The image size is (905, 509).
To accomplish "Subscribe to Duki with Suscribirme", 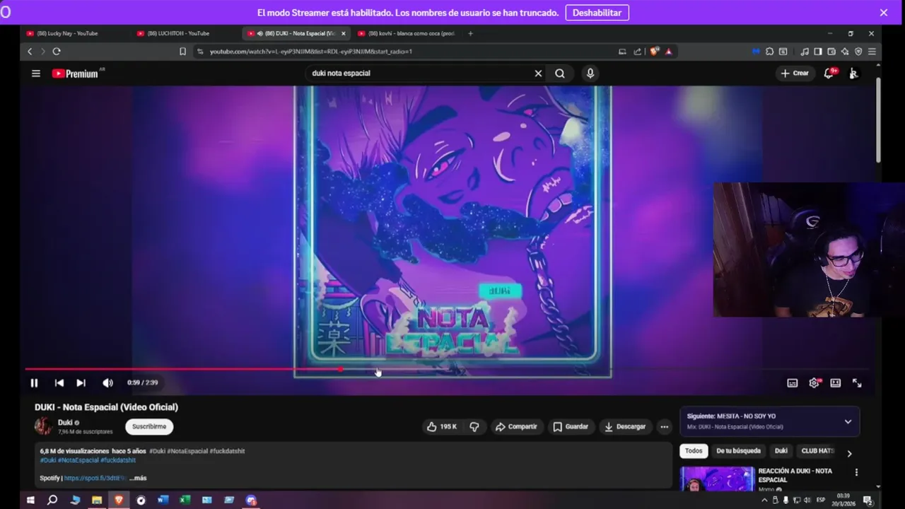I will coord(149,426).
